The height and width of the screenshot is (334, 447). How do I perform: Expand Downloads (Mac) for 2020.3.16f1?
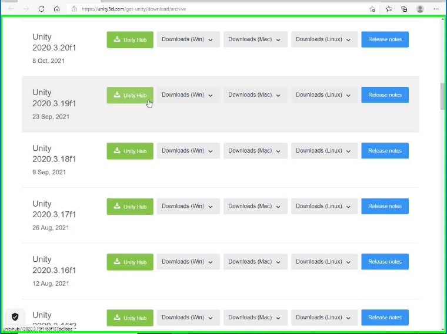[x=255, y=261]
